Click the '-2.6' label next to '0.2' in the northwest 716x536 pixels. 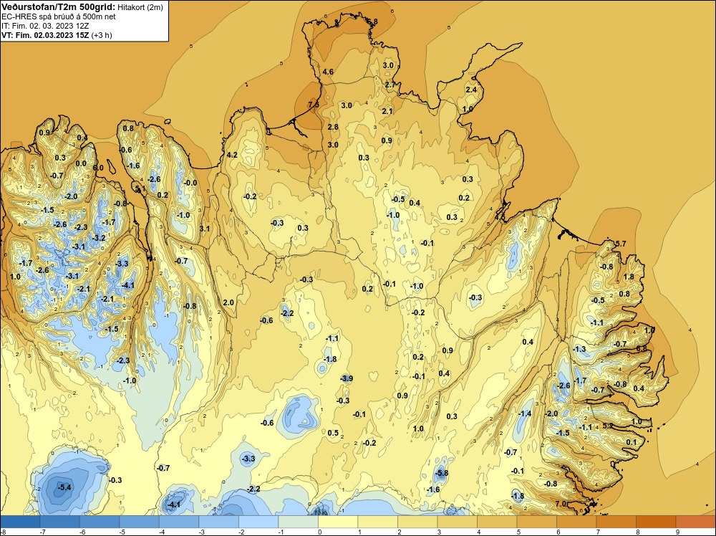coord(154,179)
